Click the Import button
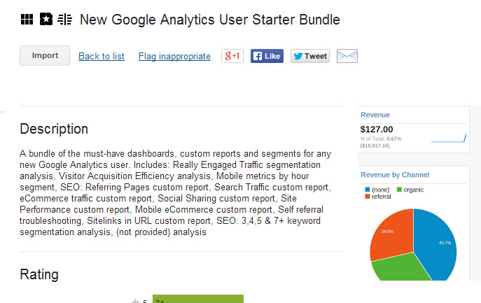The height and width of the screenshot is (303, 481). (x=45, y=55)
